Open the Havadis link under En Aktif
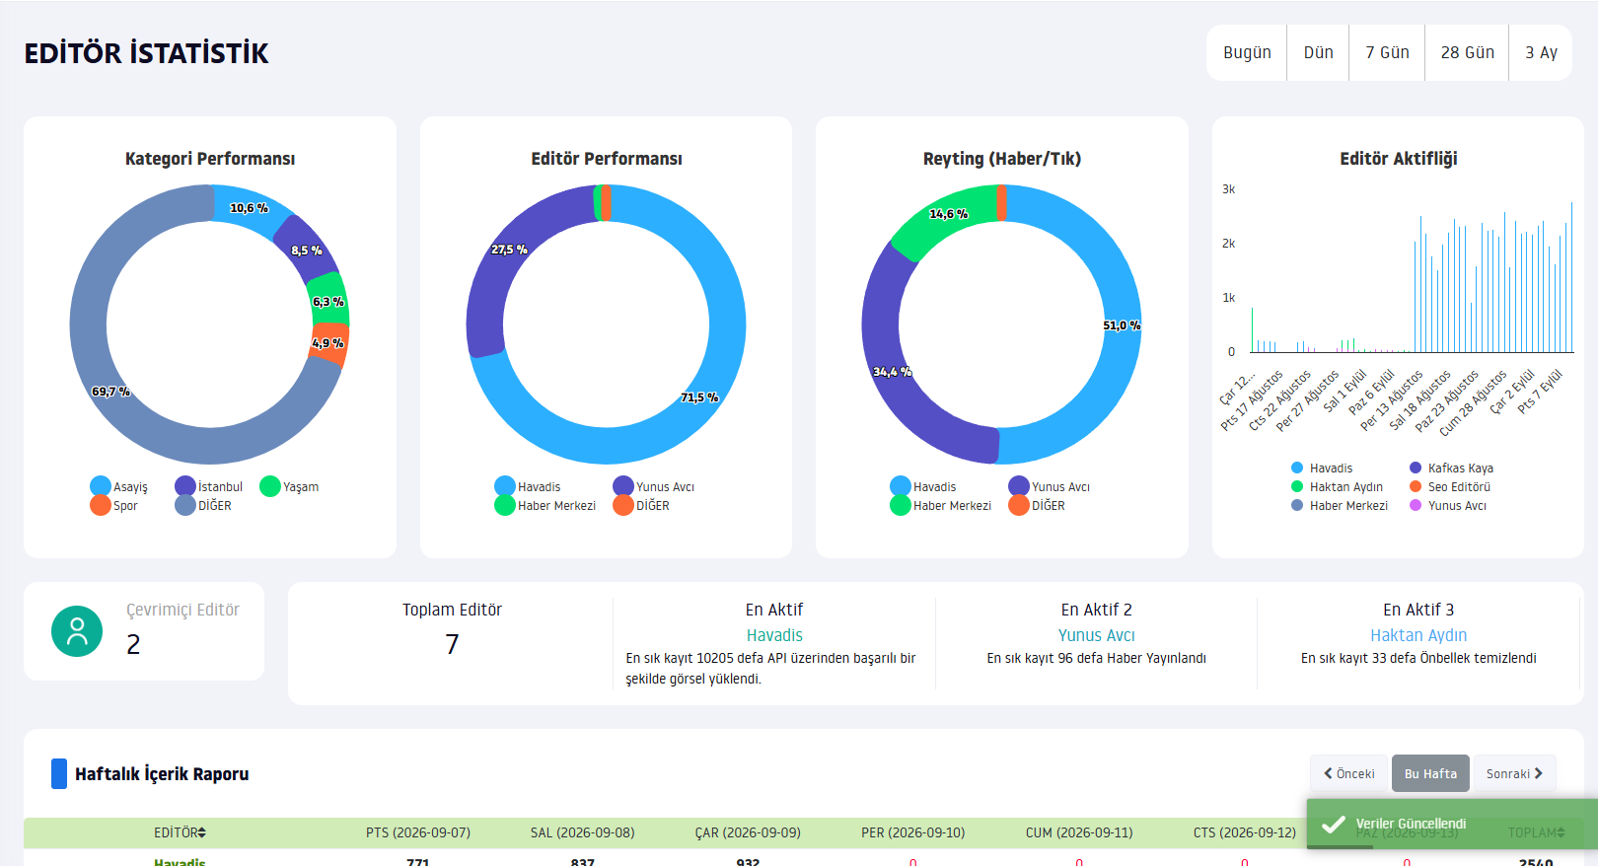The width and height of the screenshot is (1598, 866). click(x=774, y=635)
